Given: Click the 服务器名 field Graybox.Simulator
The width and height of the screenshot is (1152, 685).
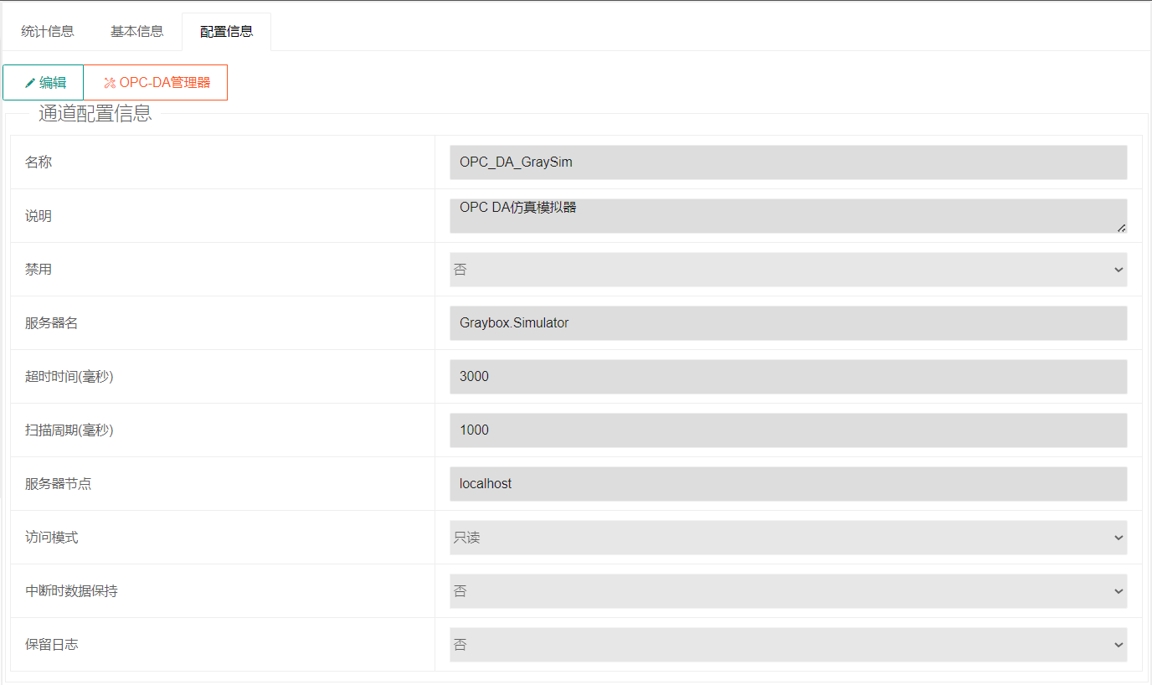Looking at the screenshot, I should (788, 323).
